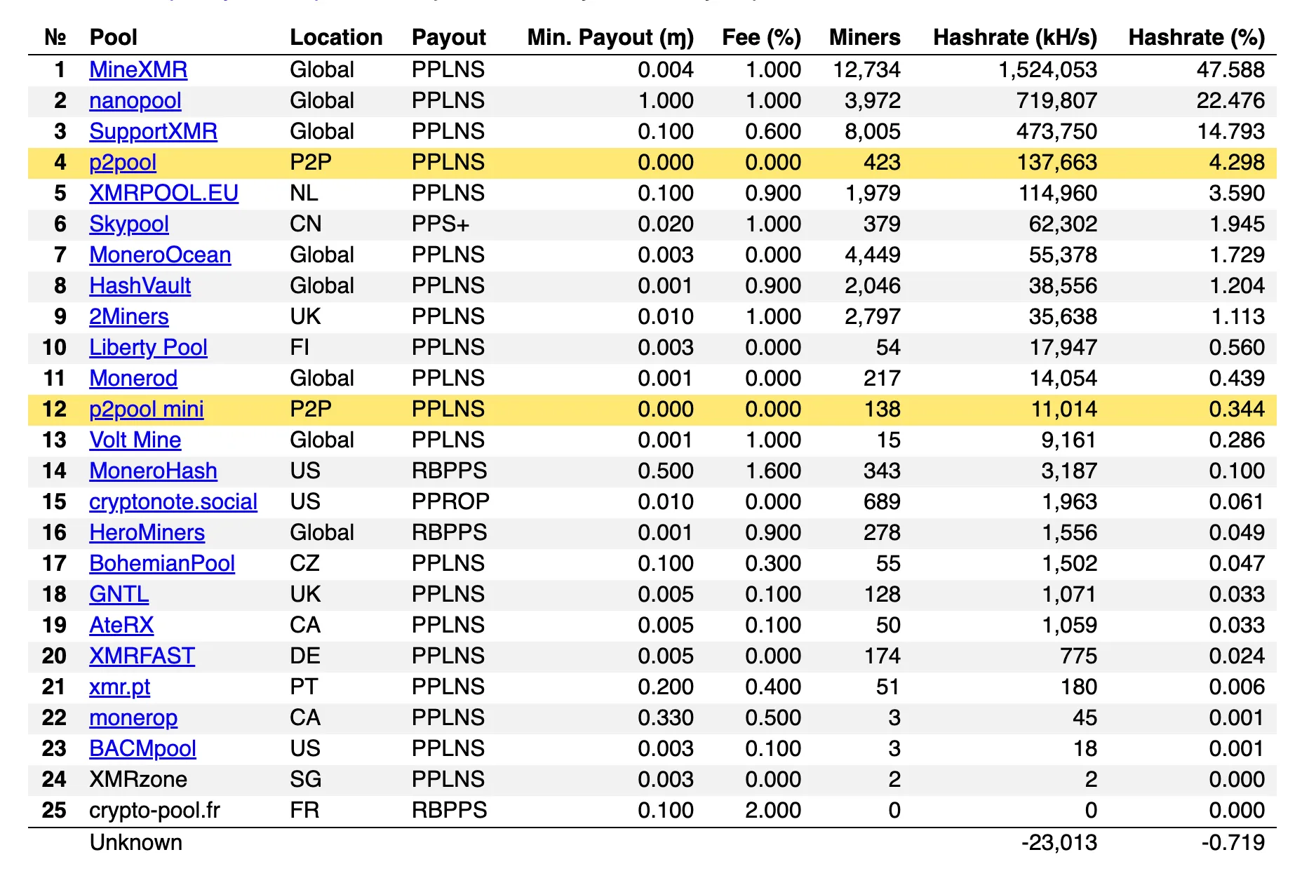Open the HashVault link
Image resolution: width=1302 pixels, height=871 pixels.
point(140,285)
